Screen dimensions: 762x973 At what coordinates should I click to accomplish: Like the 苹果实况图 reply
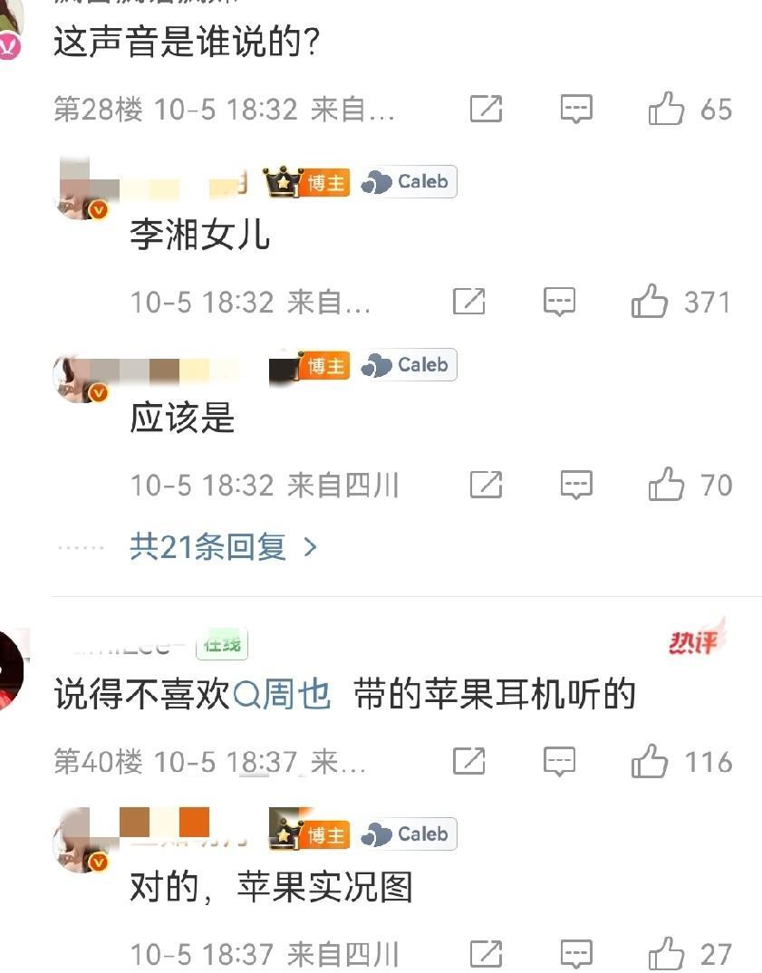click(666, 954)
